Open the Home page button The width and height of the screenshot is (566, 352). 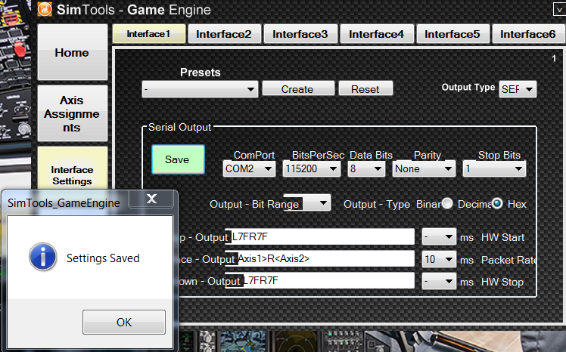tap(72, 52)
